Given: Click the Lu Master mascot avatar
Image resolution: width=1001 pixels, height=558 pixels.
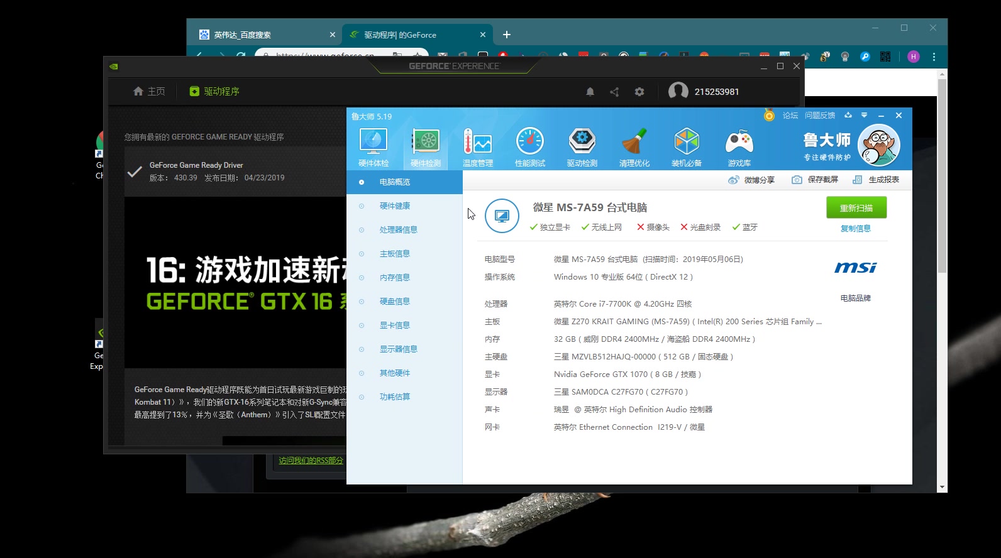Looking at the screenshot, I should 879,145.
